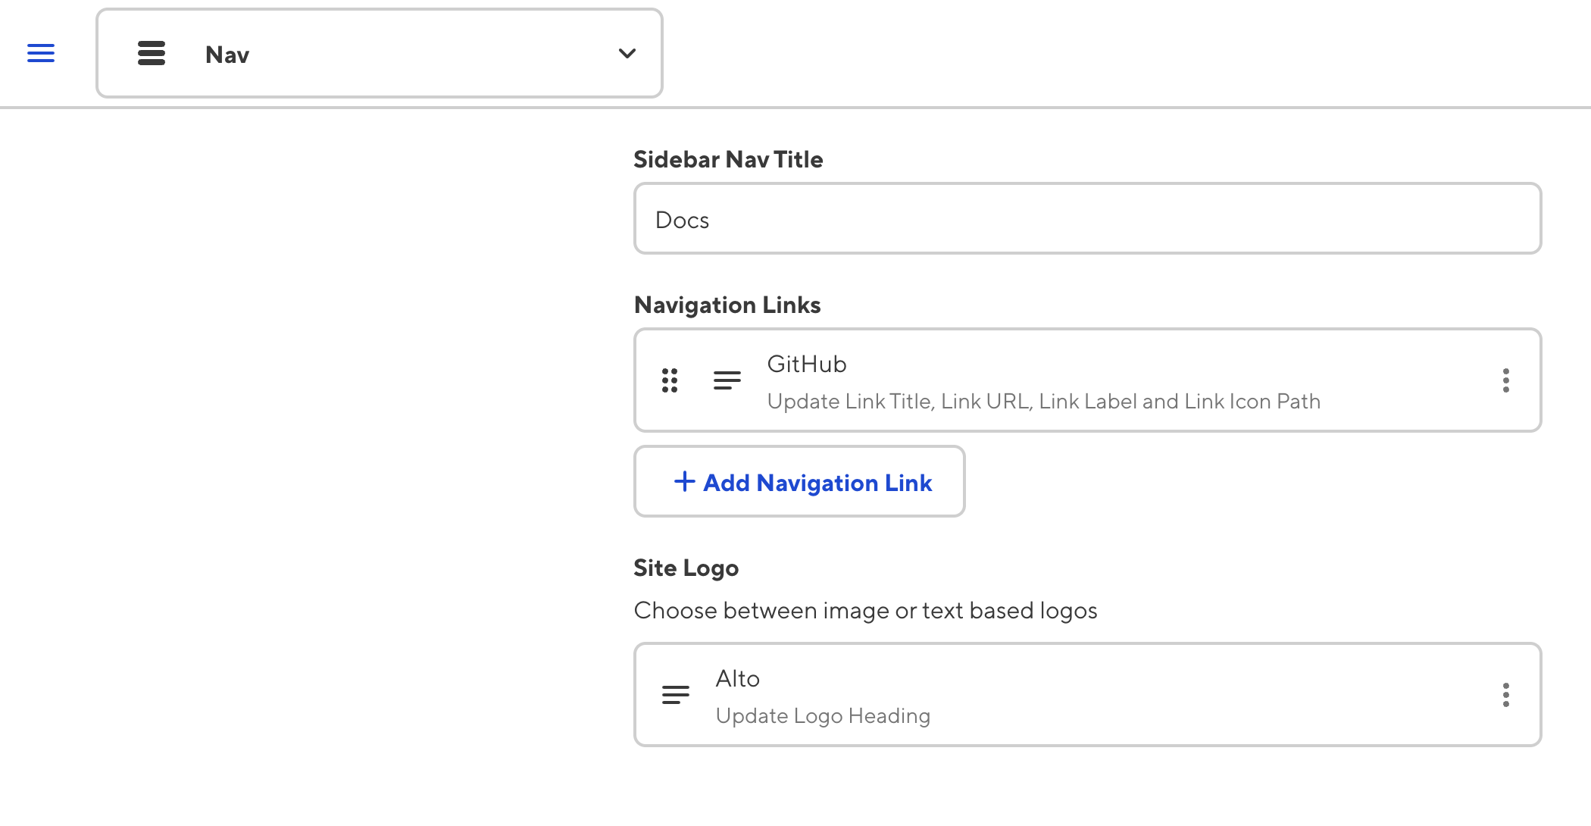Grab the GitHub item drag handle
1591x826 pixels.
[x=670, y=380]
